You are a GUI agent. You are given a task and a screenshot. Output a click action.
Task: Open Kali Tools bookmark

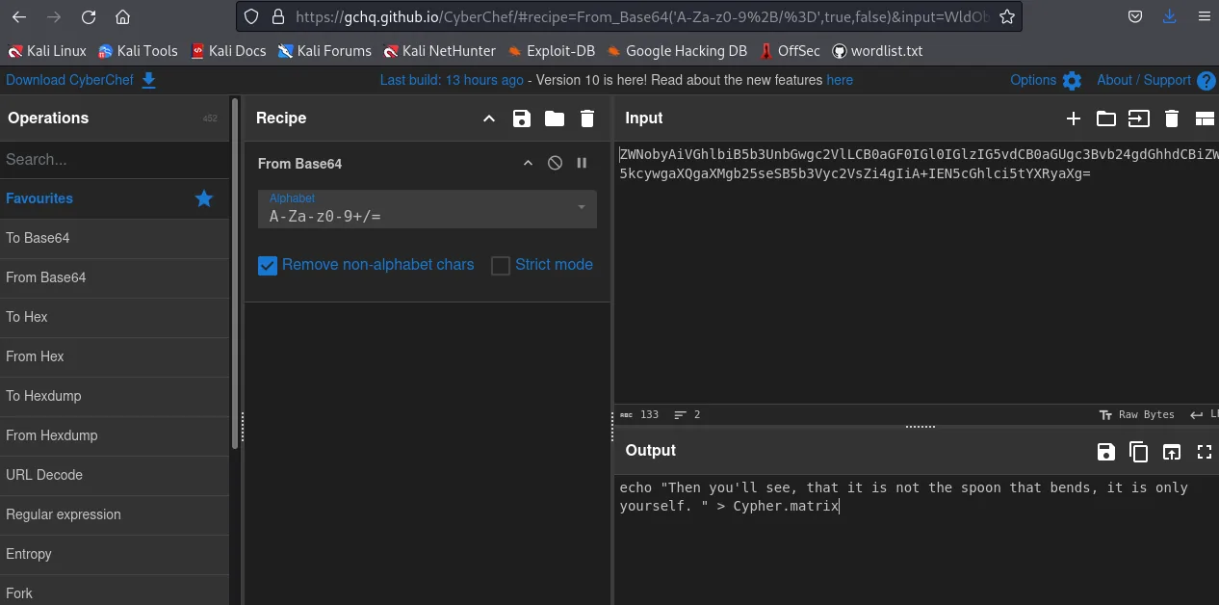tap(137, 51)
